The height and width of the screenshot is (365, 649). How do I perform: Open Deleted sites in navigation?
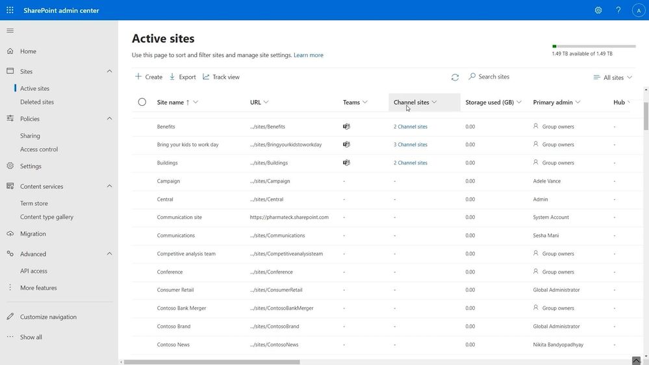[x=37, y=102]
